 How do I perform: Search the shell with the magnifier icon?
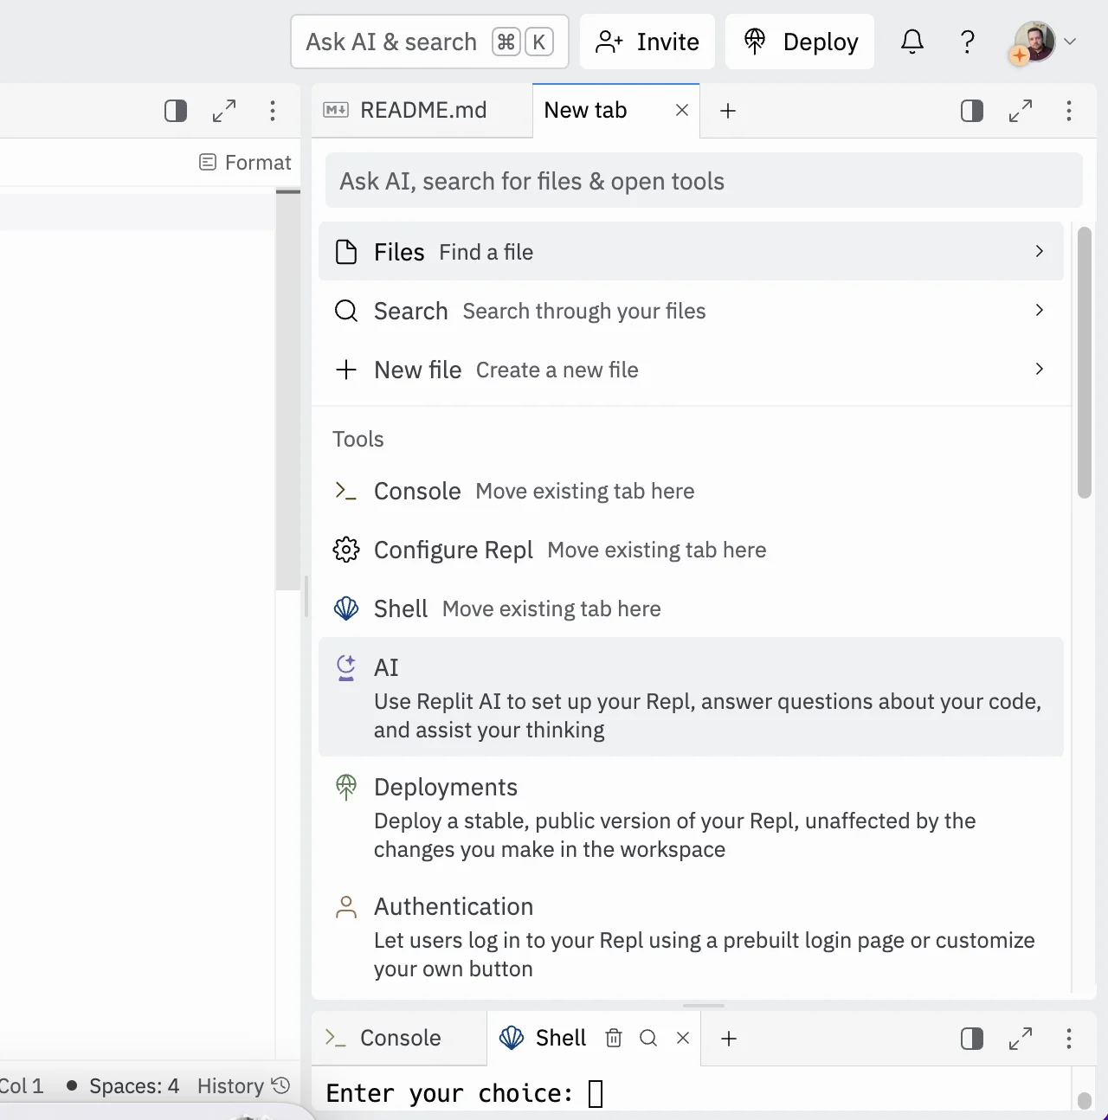pos(648,1038)
